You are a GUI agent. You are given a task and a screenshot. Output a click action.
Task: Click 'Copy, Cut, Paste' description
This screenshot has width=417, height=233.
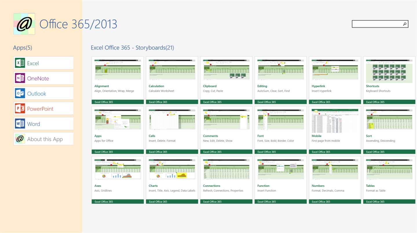pos(213,91)
